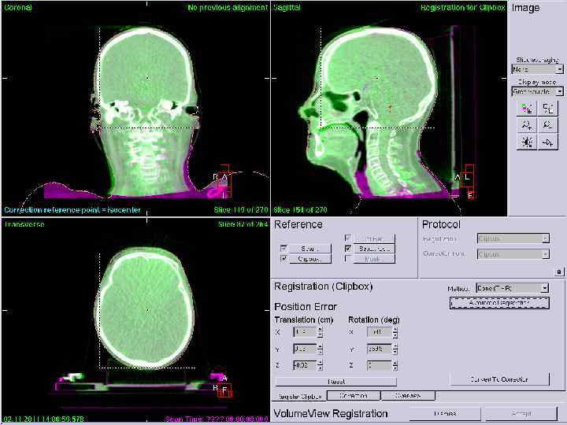Click Convert To Correction button
Viewport: 567px width, 425px height.
(x=499, y=379)
